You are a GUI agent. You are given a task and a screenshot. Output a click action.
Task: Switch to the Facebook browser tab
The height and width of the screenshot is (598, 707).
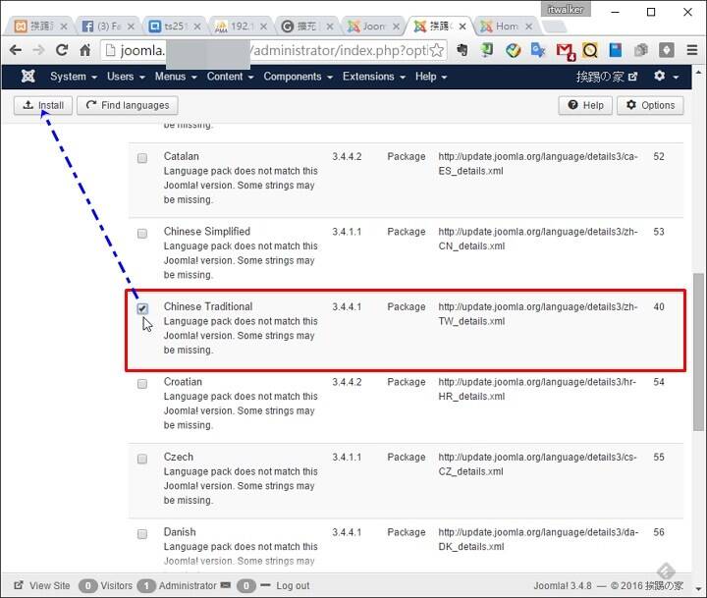pos(107,27)
